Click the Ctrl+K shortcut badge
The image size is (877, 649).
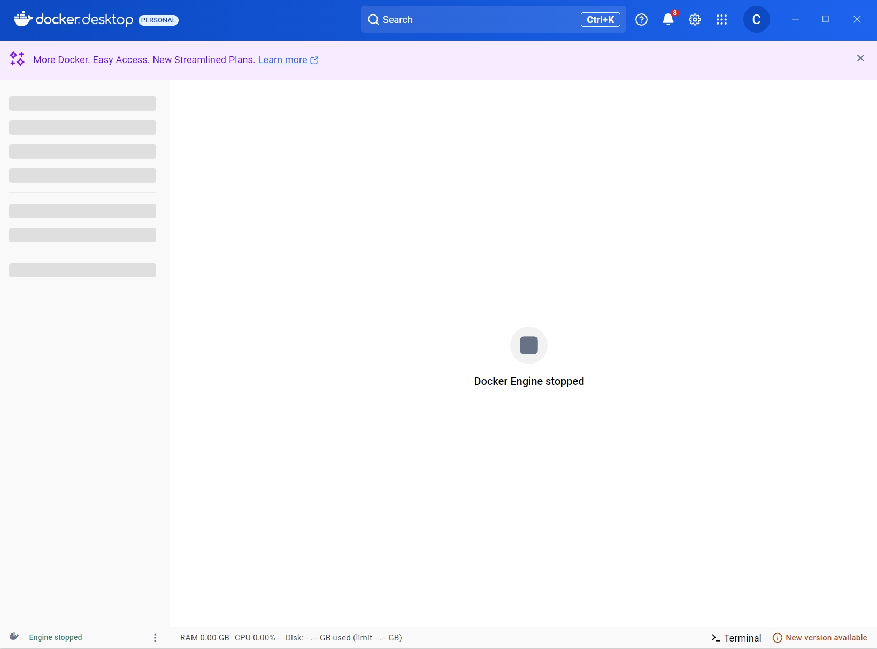pyautogui.click(x=600, y=19)
